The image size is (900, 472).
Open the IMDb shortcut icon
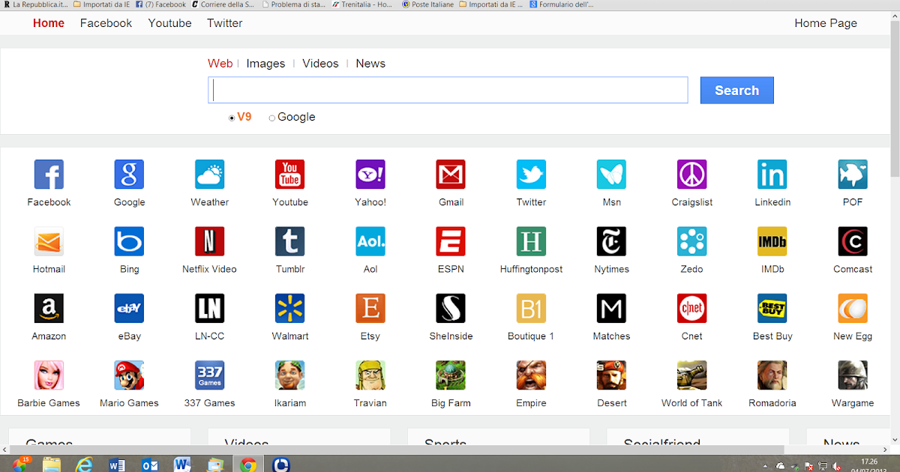(x=772, y=241)
